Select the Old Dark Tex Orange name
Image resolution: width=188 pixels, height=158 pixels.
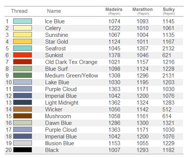point(71,62)
